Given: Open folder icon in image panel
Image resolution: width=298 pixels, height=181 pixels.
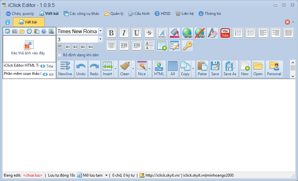Looking at the screenshot, I should coord(22,31).
